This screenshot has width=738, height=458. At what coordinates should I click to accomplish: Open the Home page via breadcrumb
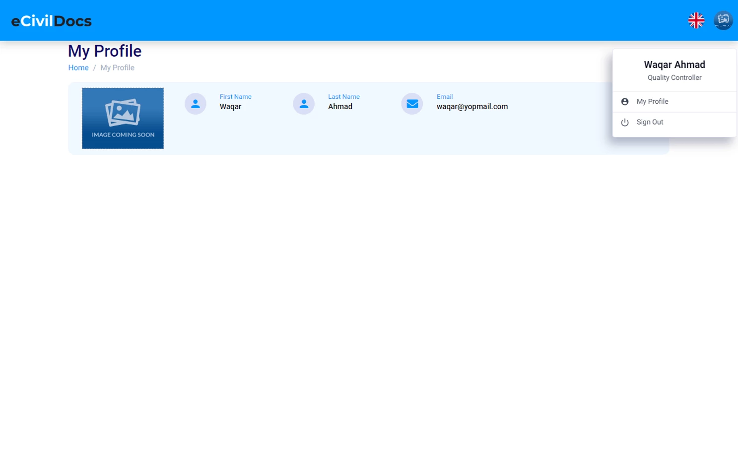point(78,67)
